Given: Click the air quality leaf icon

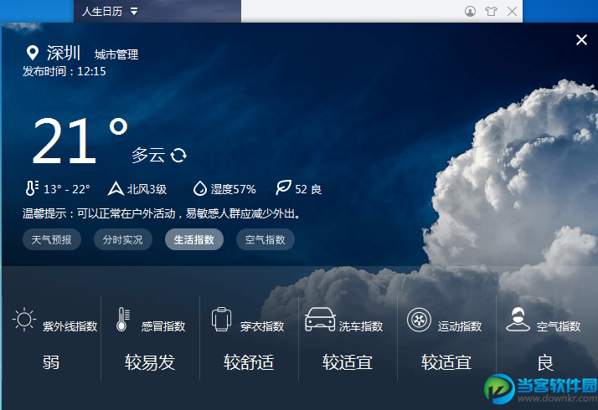Looking at the screenshot, I should [x=283, y=187].
